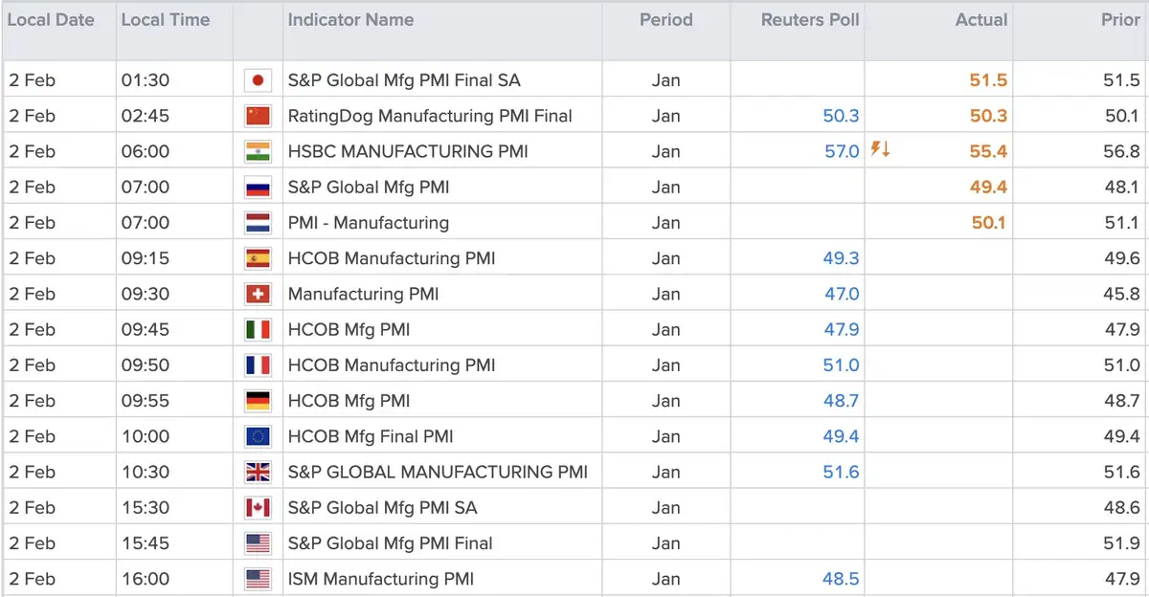Viewport: 1149px width, 597px height.
Task: Click the Reuters Poll column header
Action: coord(810,19)
